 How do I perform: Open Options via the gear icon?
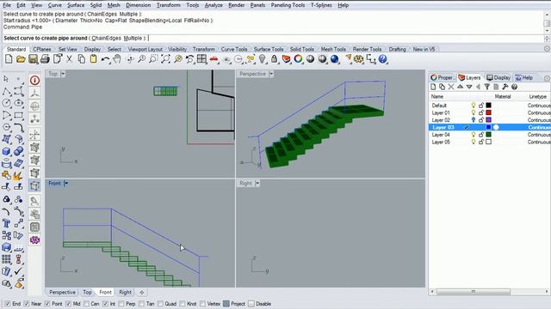click(x=358, y=59)
